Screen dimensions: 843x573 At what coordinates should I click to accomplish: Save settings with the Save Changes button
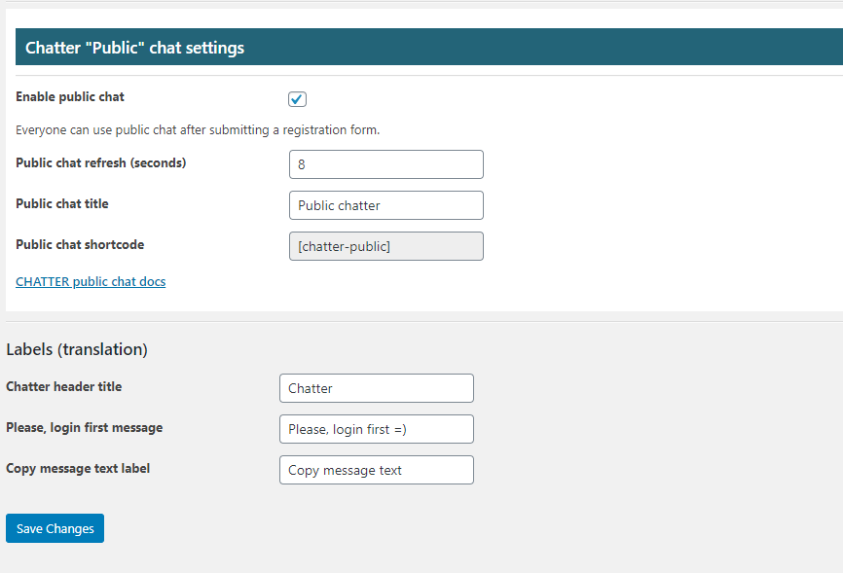coord(55,528)
